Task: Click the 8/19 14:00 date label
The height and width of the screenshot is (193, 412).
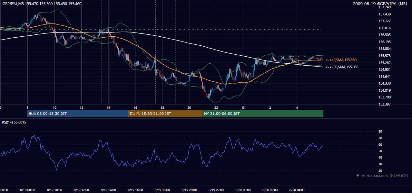Action: (x=108, y=190)
